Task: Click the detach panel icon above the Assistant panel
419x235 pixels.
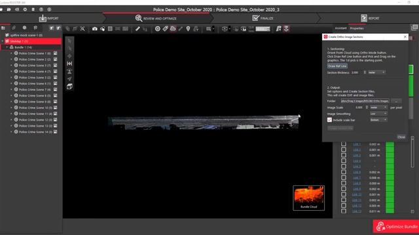Action: tap(414, 27)
